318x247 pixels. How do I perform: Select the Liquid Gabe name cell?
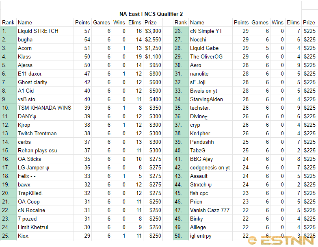click(210, 48)
